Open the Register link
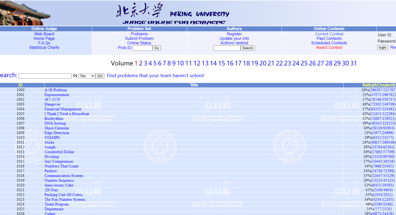This screenshot has height=215, width=396. [x=234, y=34]
